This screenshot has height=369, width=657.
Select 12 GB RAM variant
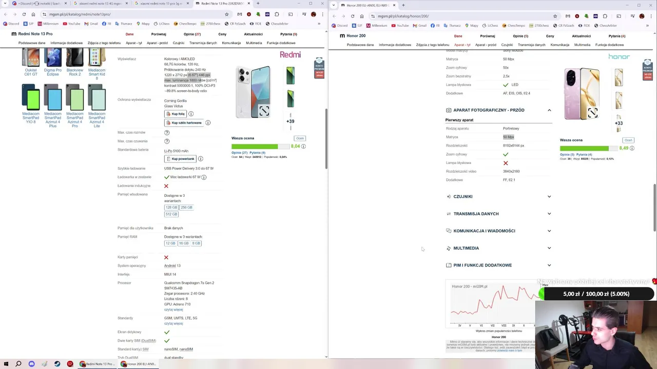[x=170, y=243]
